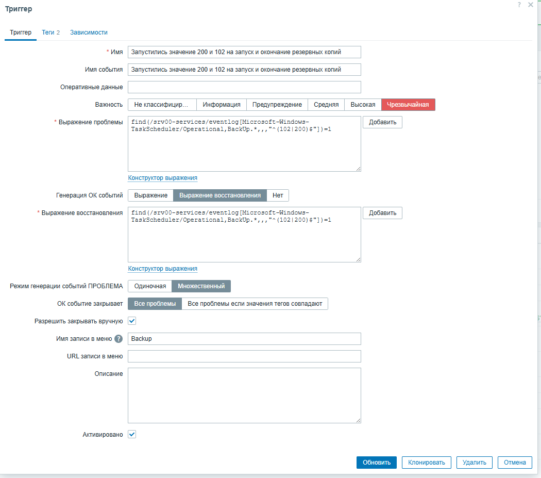The image size is (541, 478).
Task: Click the resize handle of description textarea
Action: [x=359, y=420]
